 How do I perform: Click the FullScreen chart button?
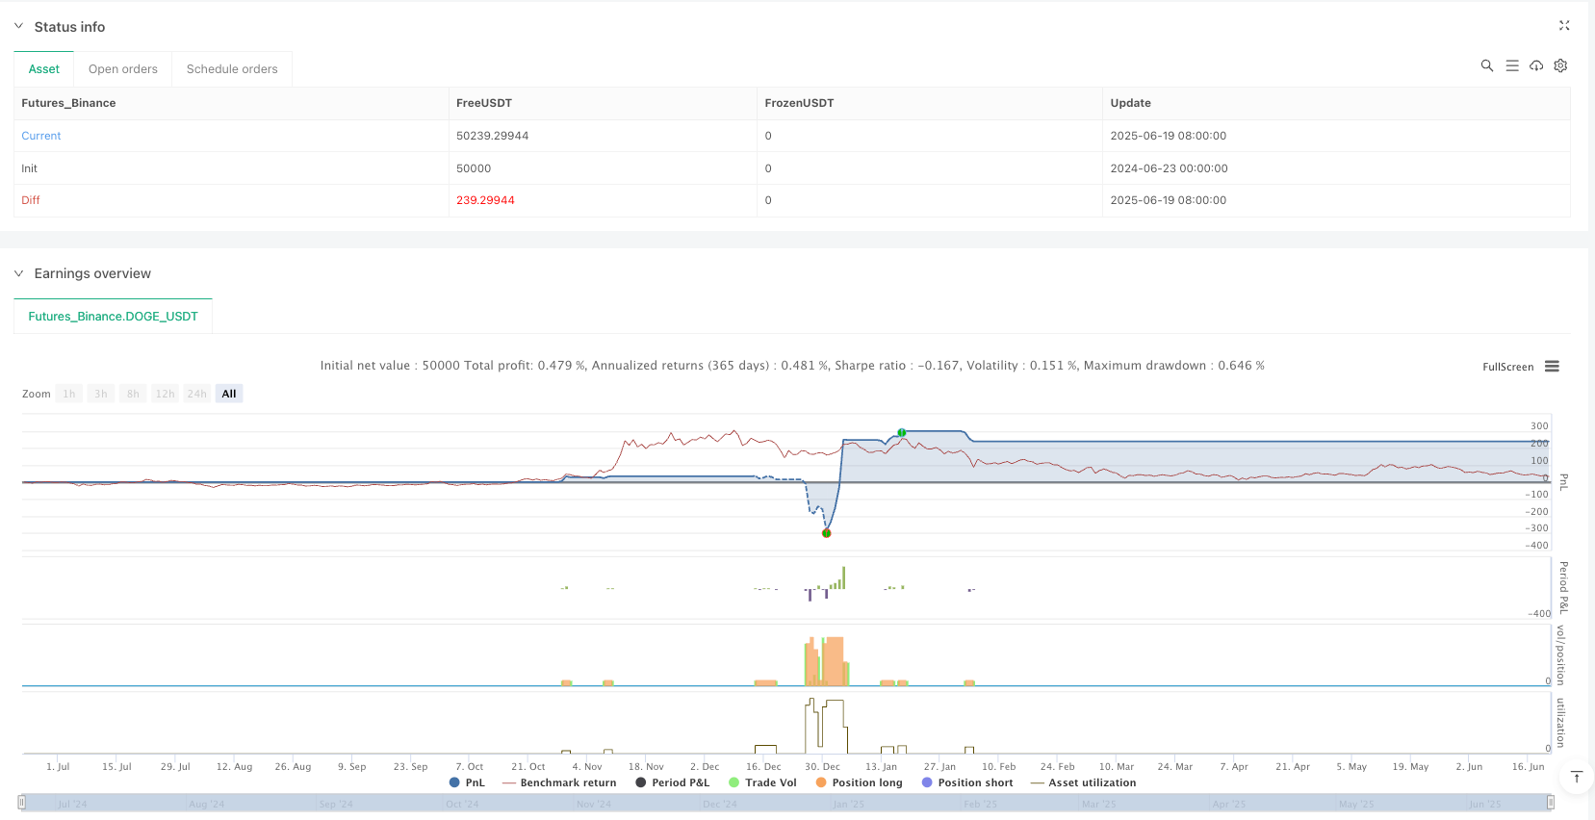click(x=1507, y=367)
